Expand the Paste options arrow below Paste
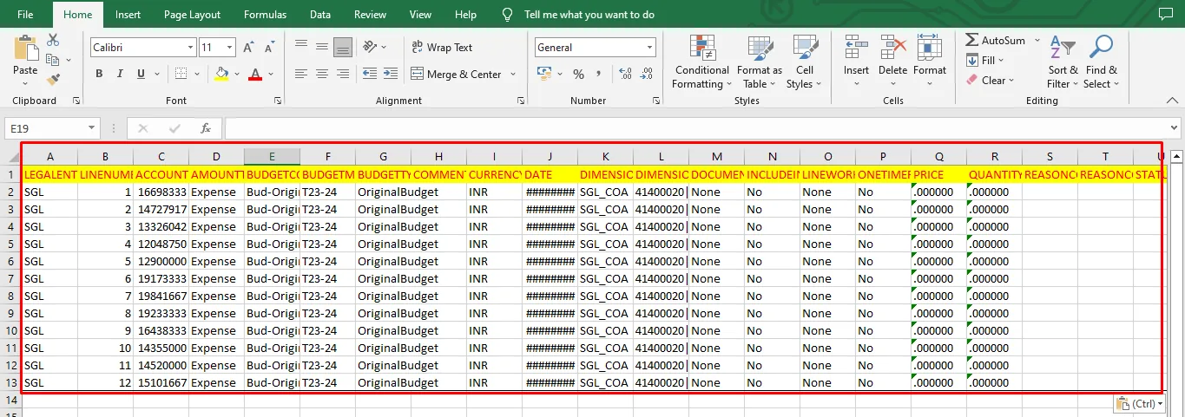Screen dimensions: 1185x417 [25, 83]
